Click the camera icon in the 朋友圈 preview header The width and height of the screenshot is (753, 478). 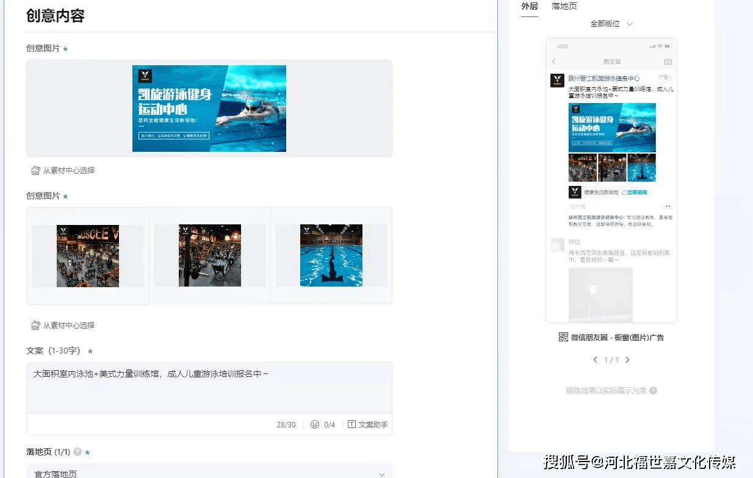[x=668, y=62]
